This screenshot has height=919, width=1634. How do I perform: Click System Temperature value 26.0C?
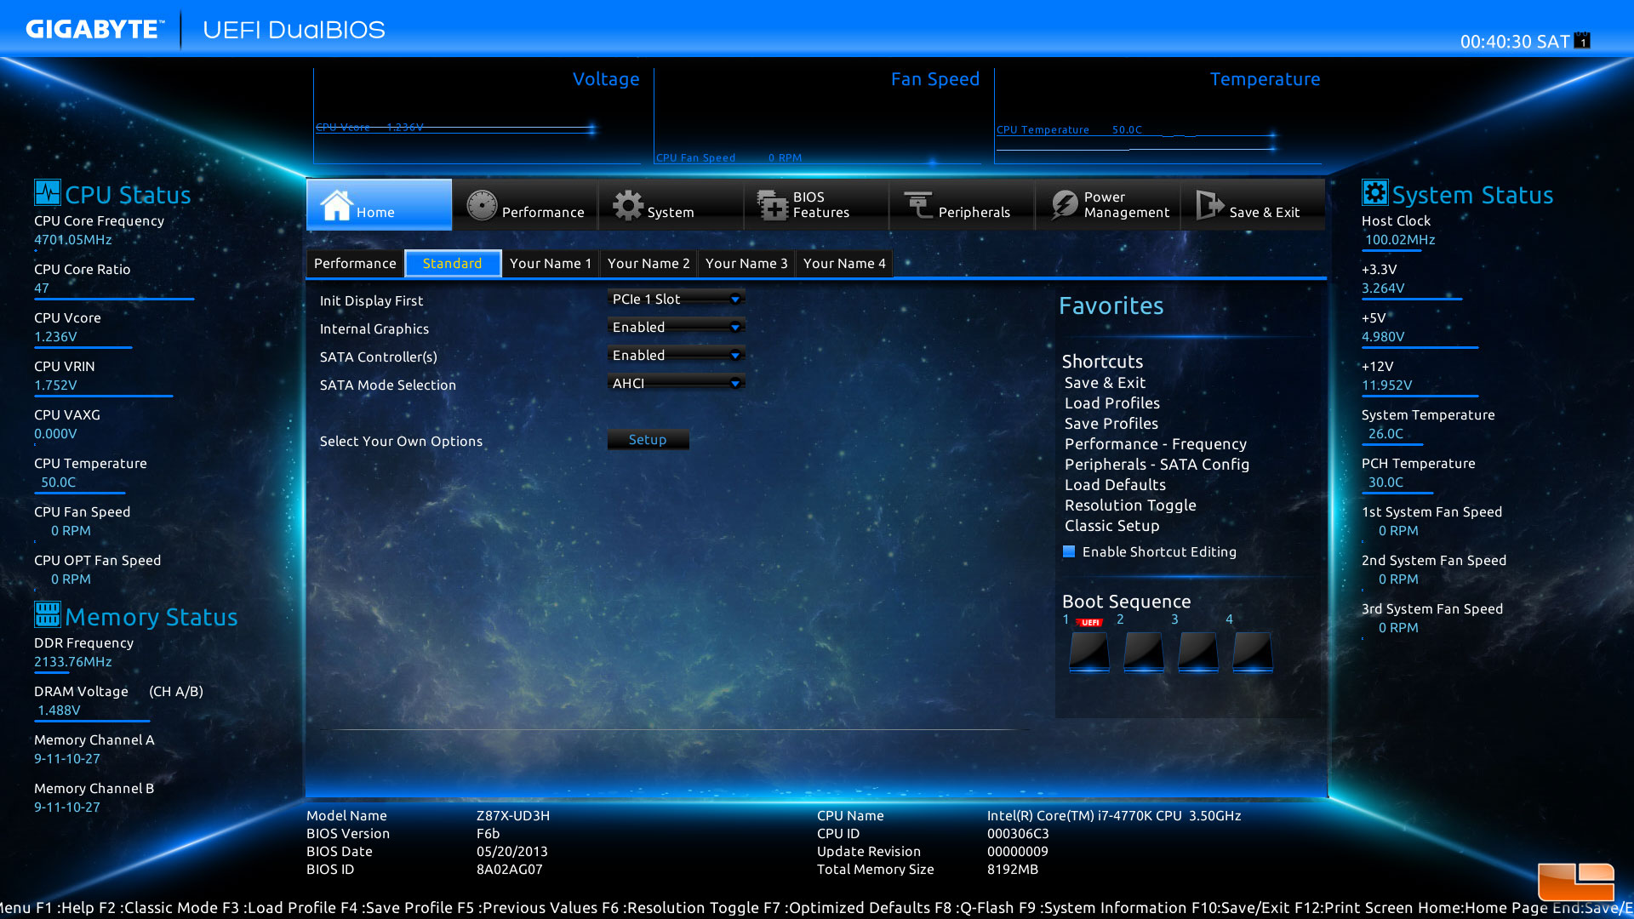(x=1385, y=434)
